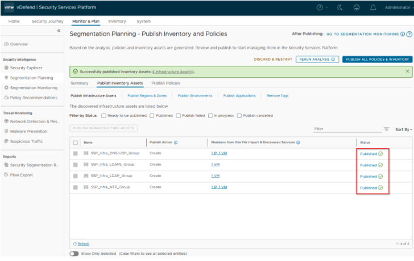
Task: Dismiss the green success banner
Action: pos(407,71)
